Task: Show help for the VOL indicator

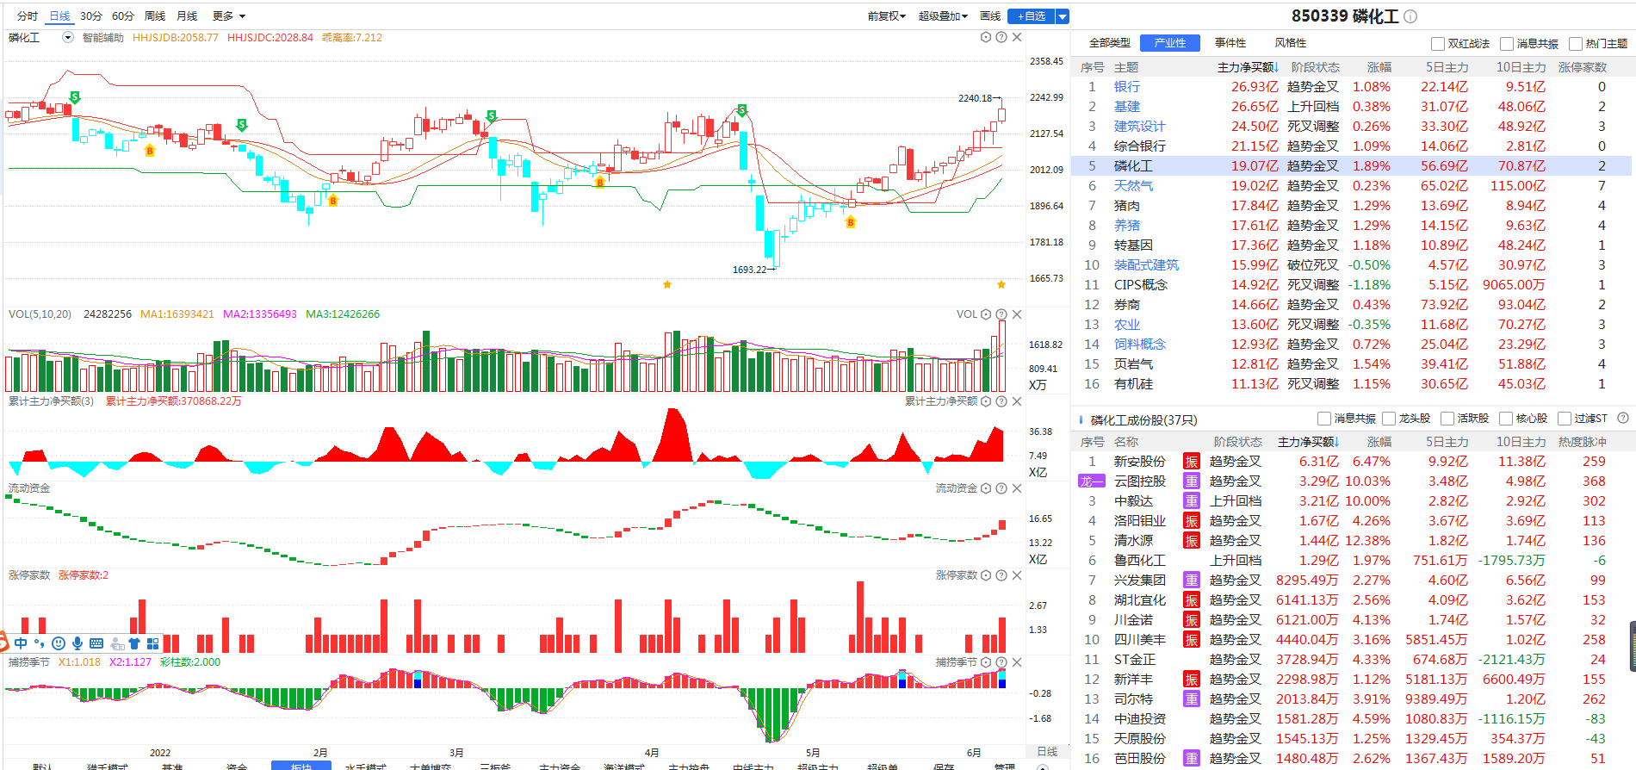Action: pos(1001,314)
